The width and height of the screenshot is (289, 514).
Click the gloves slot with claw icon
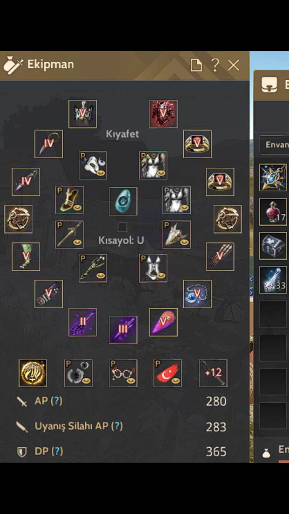pos(220,256)
